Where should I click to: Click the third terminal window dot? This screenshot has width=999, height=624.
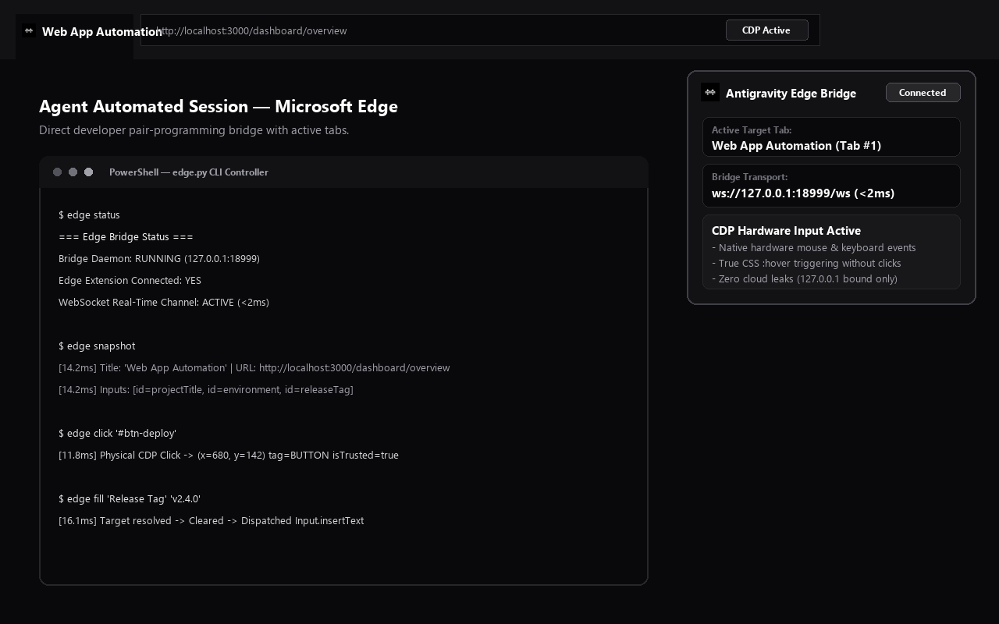(88, 172)
